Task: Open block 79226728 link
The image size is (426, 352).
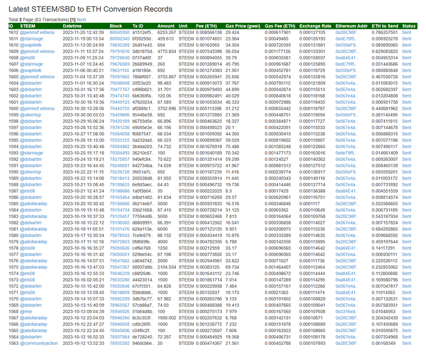Action: point(120,172)
